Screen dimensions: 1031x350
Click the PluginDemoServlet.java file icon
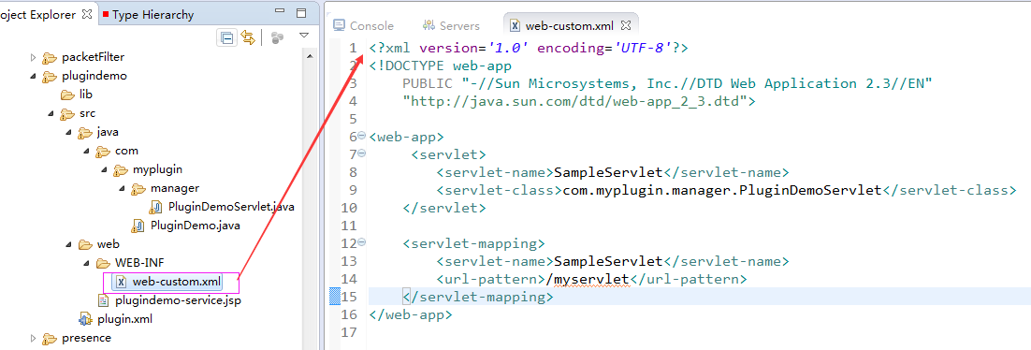click(156, 207)
